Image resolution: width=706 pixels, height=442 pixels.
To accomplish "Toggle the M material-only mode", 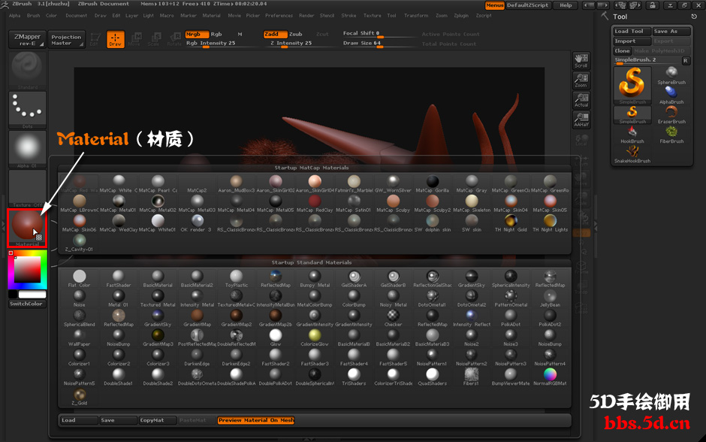I will point(240,35).
